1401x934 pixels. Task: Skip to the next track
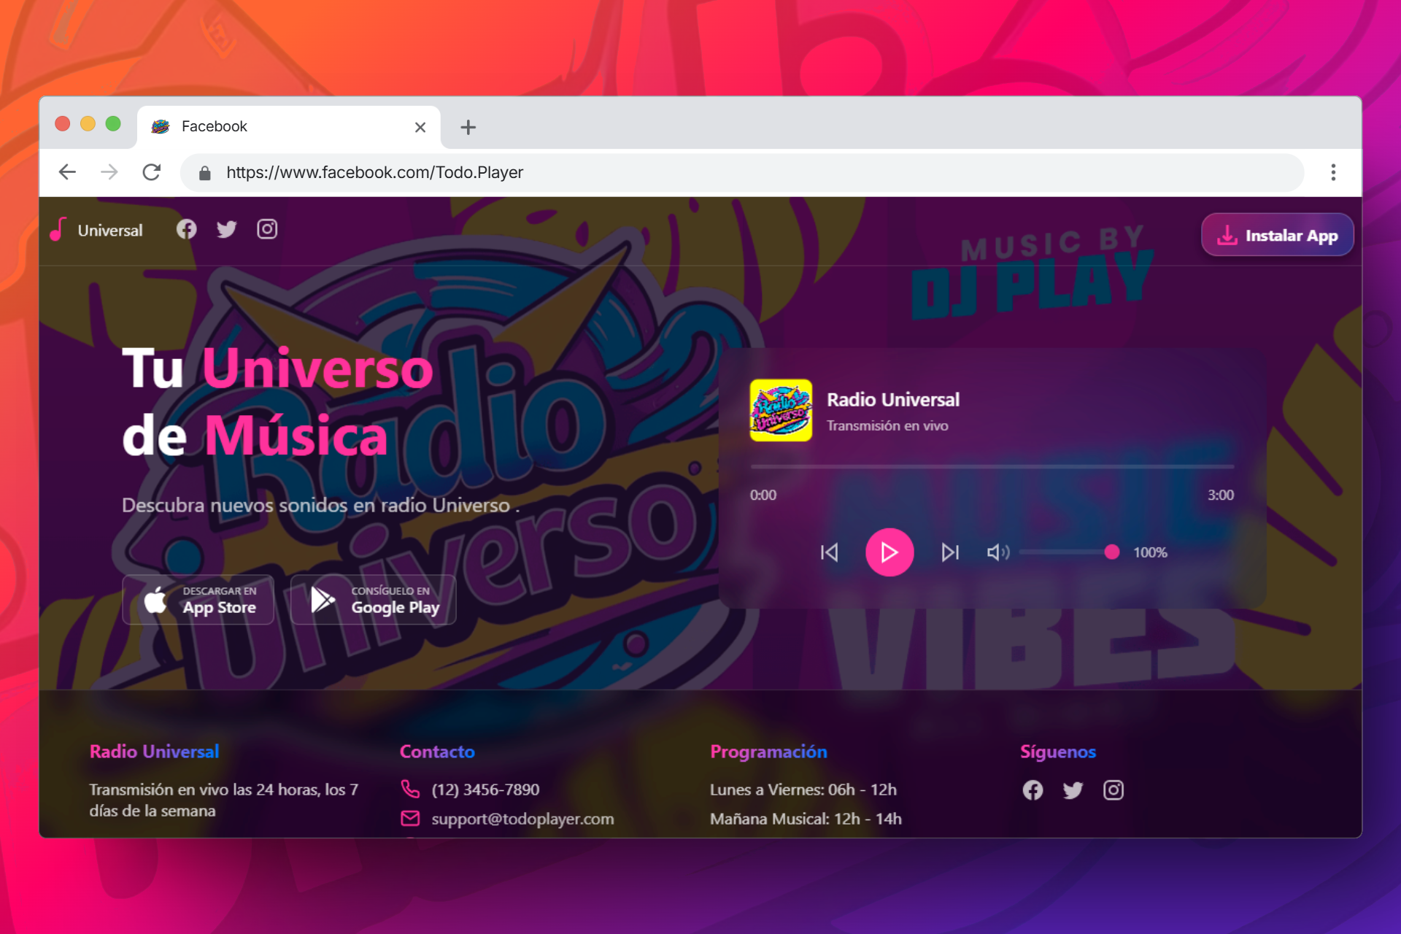pos(949,552)
